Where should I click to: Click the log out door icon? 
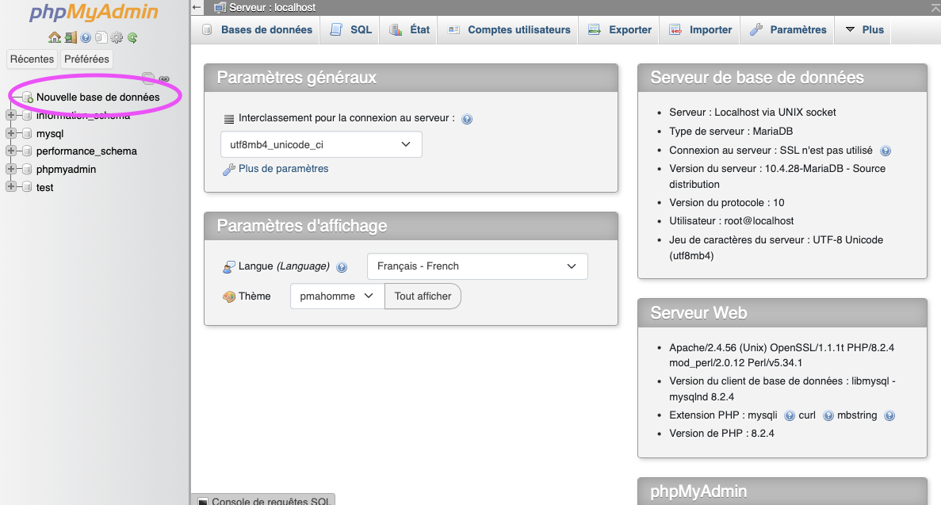tap(71, 37)
